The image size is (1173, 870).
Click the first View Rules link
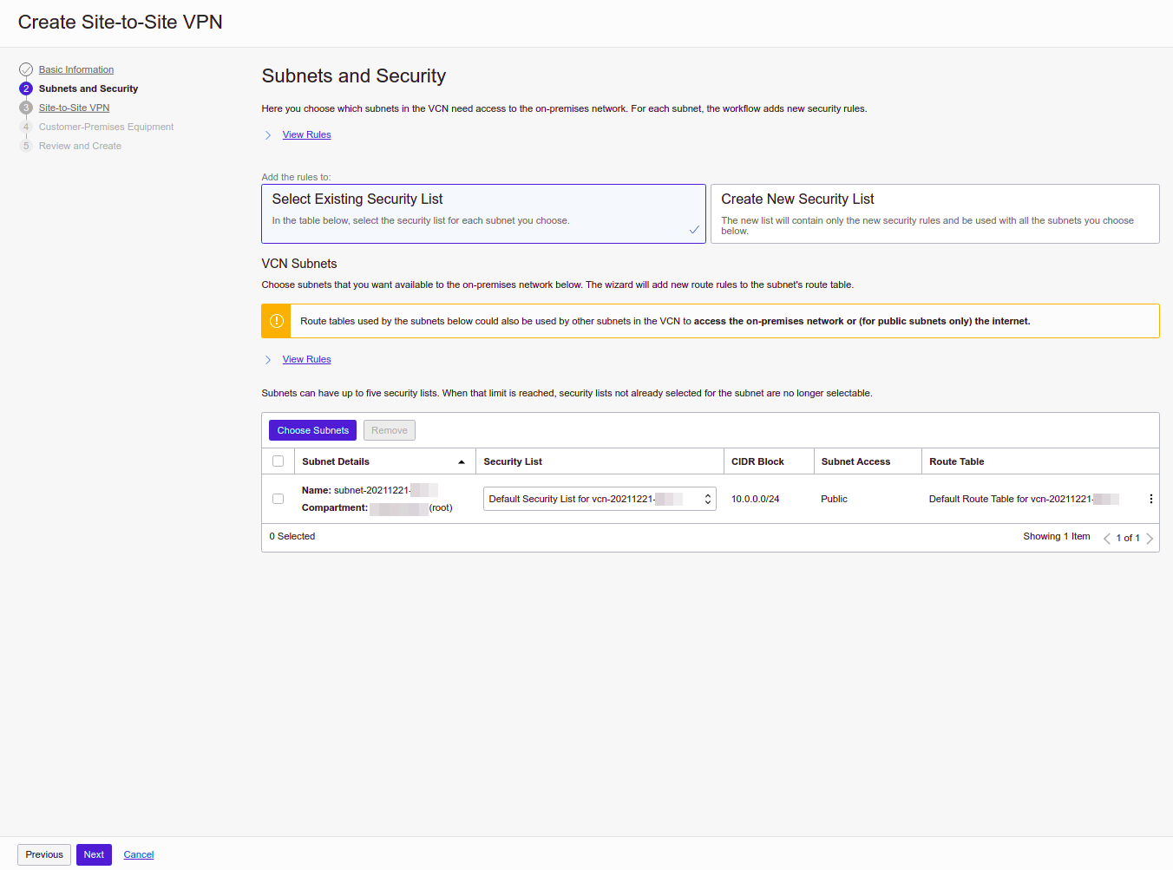[306, 134]
